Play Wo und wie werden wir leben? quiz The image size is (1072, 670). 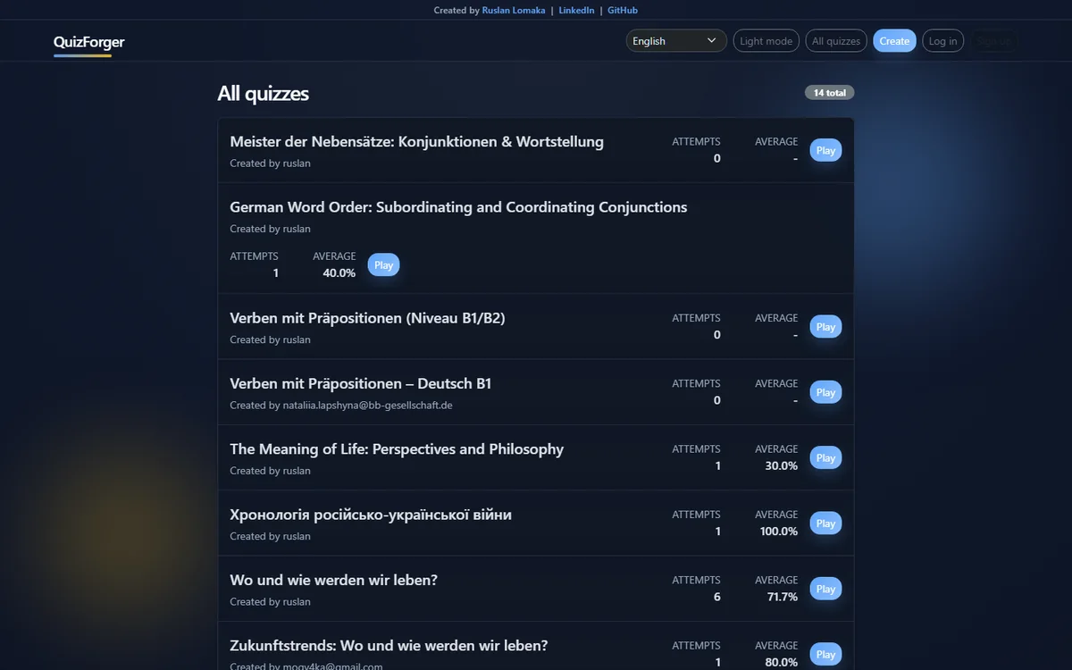825,589
